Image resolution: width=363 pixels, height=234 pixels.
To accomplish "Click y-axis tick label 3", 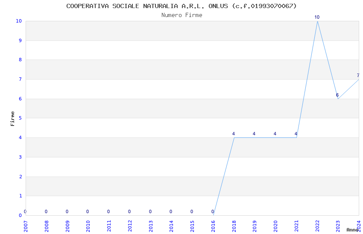I will 20,157.
